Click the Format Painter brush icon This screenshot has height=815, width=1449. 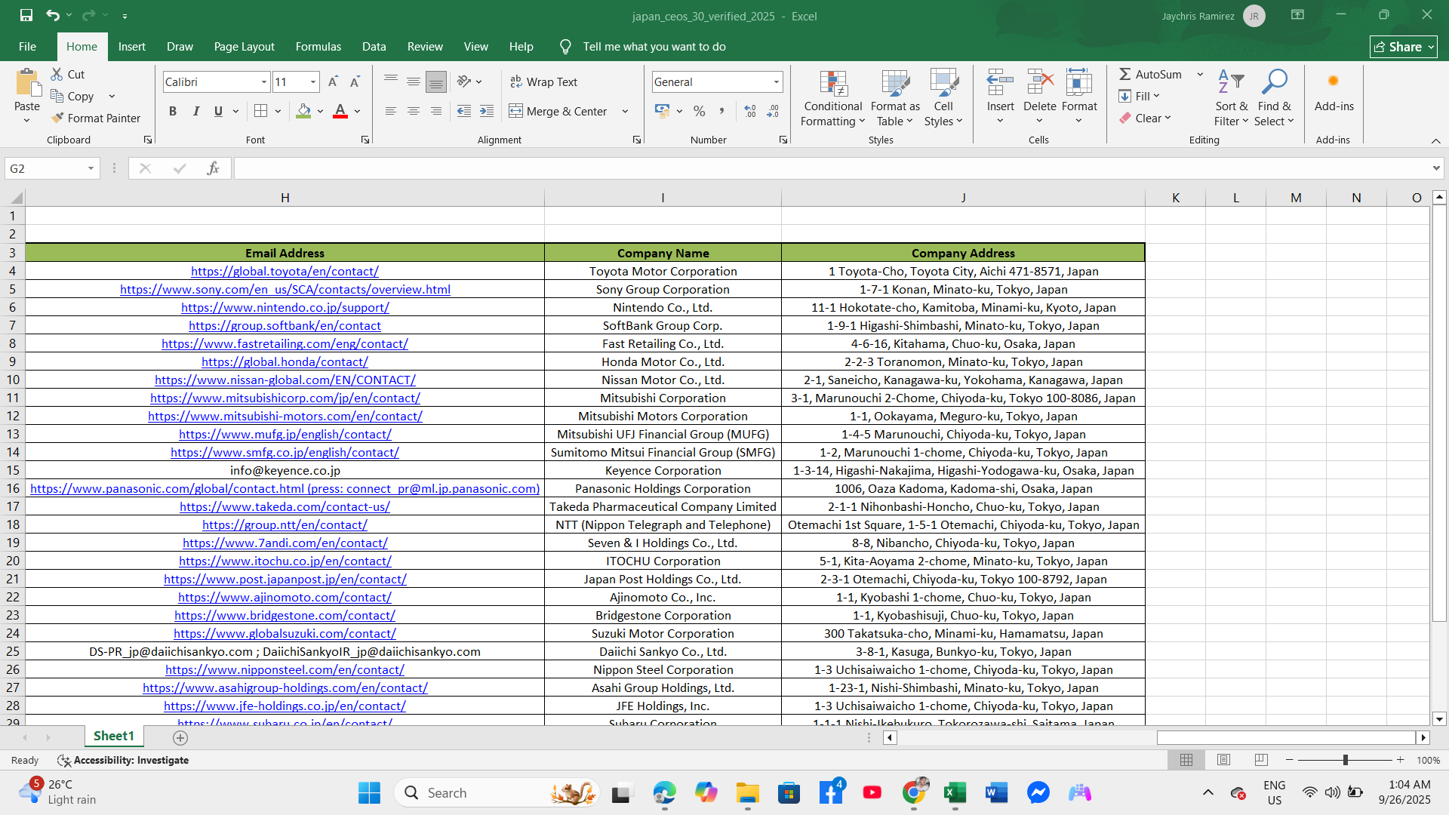[x=58, y=118]
